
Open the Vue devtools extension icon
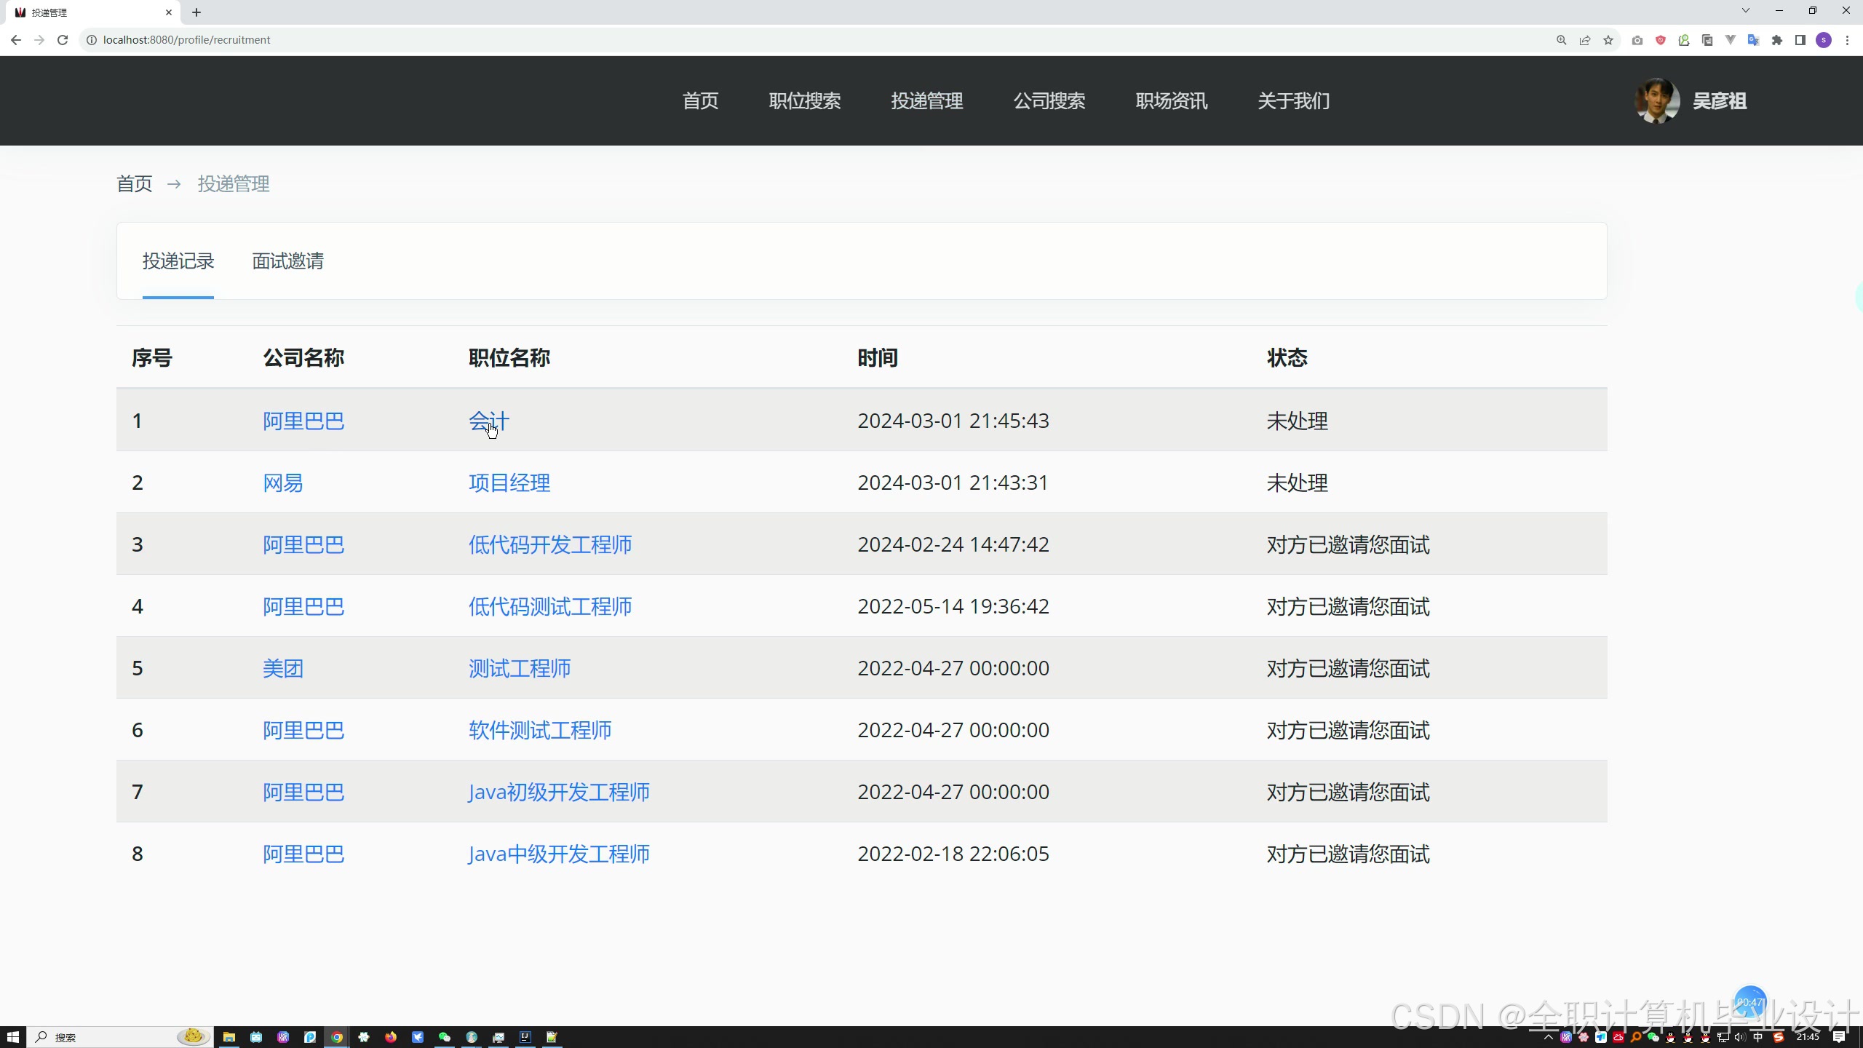point(1731,40)
